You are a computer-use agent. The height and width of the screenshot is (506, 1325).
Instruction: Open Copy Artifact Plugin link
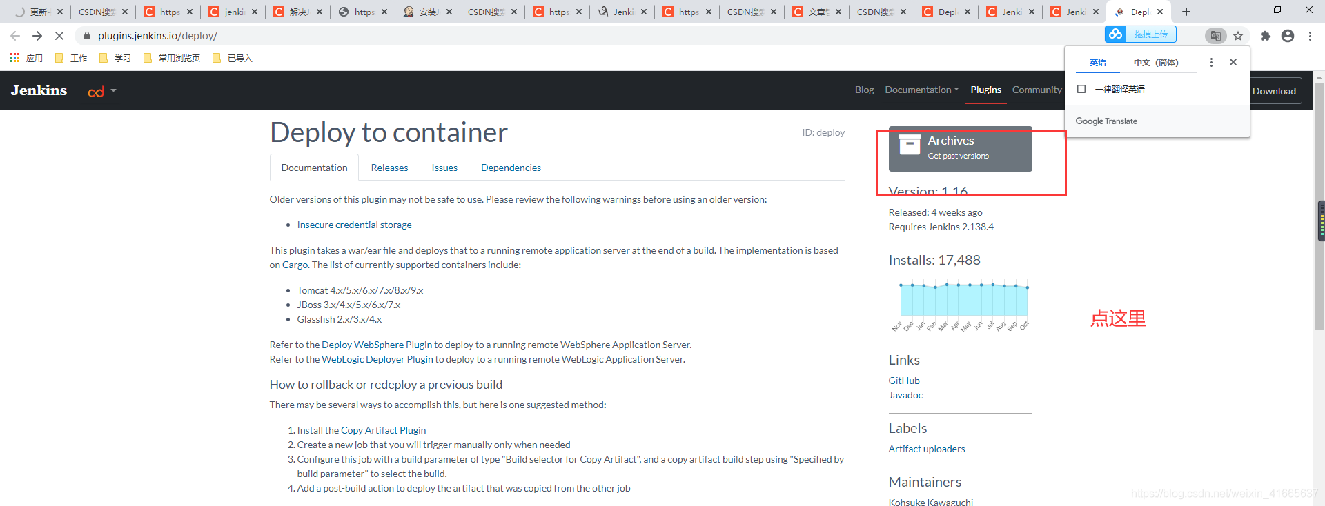[x=383, y=430]
